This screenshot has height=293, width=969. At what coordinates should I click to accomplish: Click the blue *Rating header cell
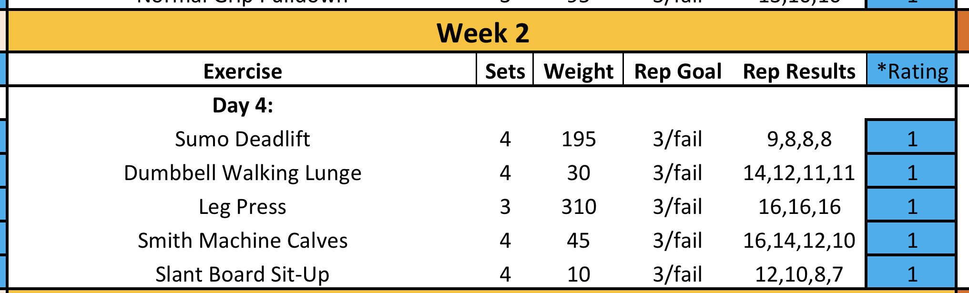[912, 71]
